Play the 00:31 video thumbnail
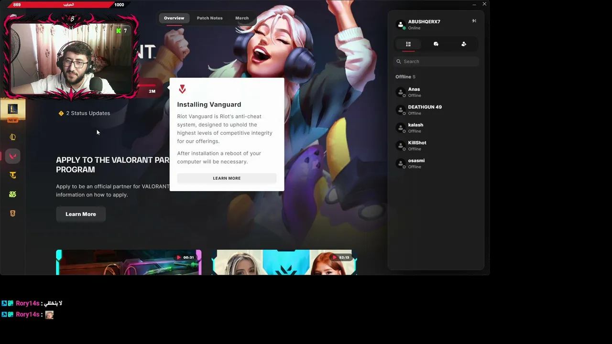The width and height of the screenshot is (612, 344). (129, 262)
